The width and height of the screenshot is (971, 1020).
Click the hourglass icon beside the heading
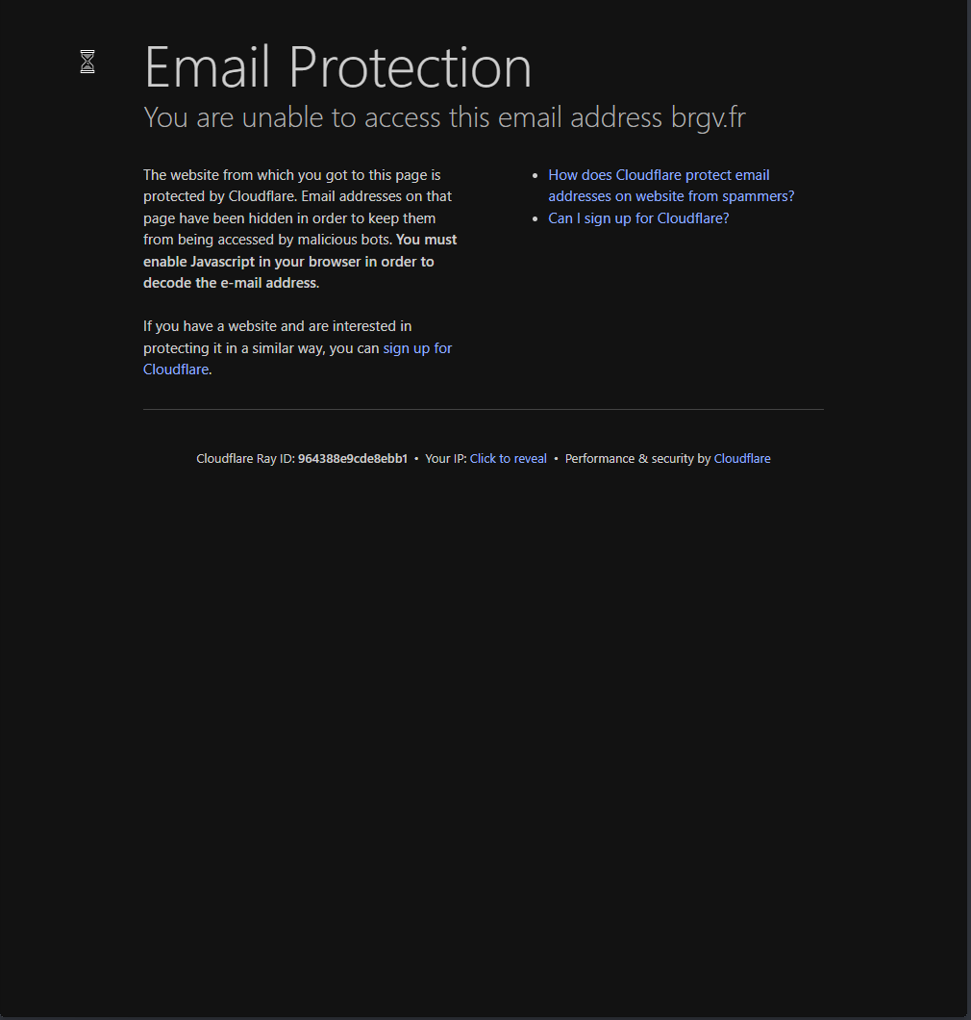87,62
